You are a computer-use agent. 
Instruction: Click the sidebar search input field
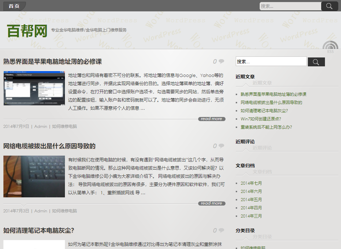click(271, 61)
